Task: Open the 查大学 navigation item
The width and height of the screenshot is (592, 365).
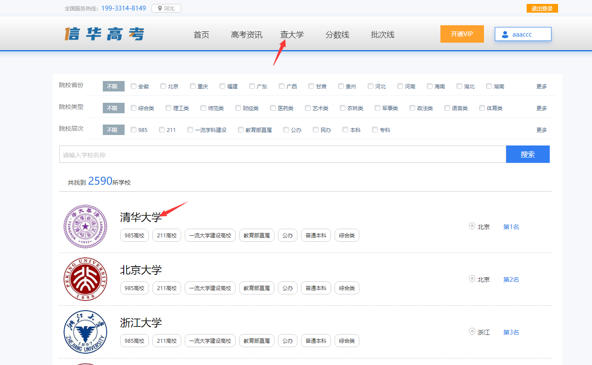Action: click(292, 35)
